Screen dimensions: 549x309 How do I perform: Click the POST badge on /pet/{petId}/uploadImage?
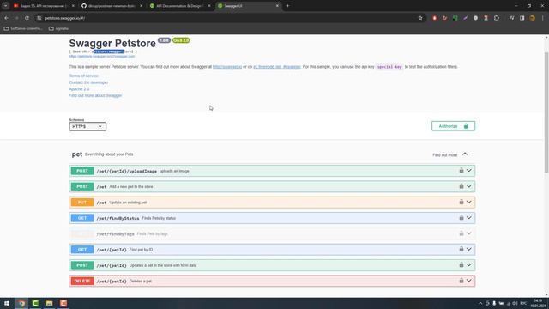82,171
